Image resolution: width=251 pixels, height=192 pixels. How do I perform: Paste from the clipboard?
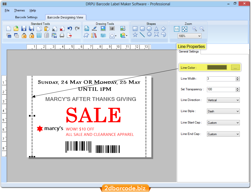(x=47, y=29)
